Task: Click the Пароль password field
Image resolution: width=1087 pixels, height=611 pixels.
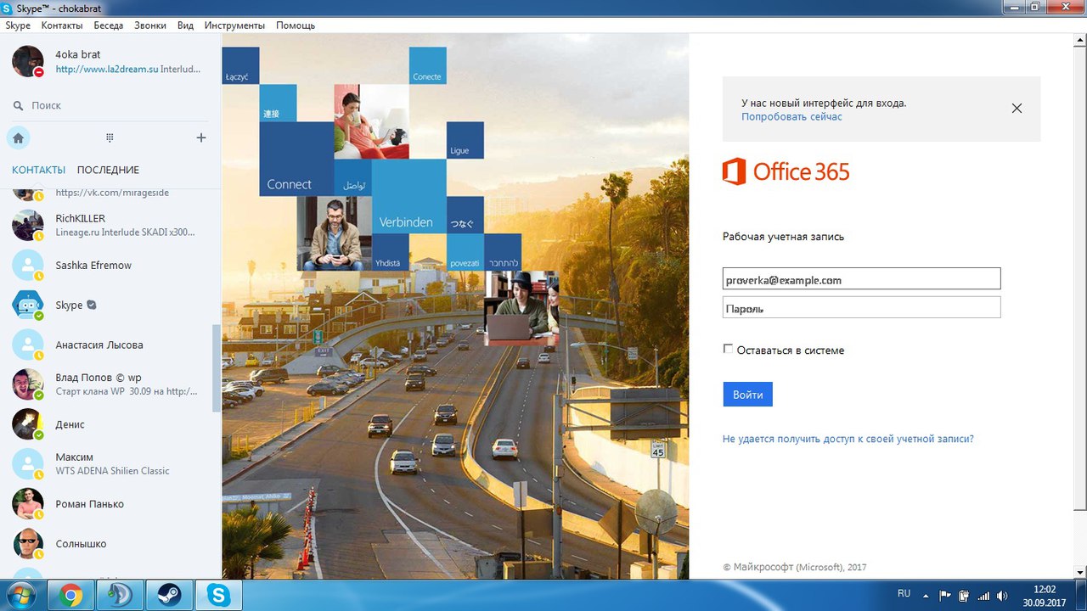Action: point(861,308)
